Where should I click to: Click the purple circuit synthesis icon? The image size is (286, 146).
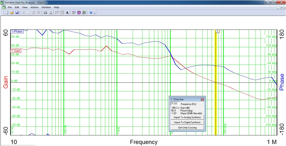tap(79, 13)
